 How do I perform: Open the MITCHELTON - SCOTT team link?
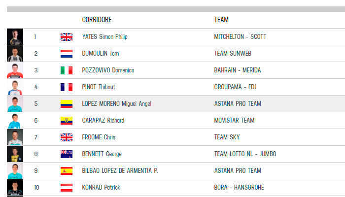pyautogui.click(x=241, y=36)
